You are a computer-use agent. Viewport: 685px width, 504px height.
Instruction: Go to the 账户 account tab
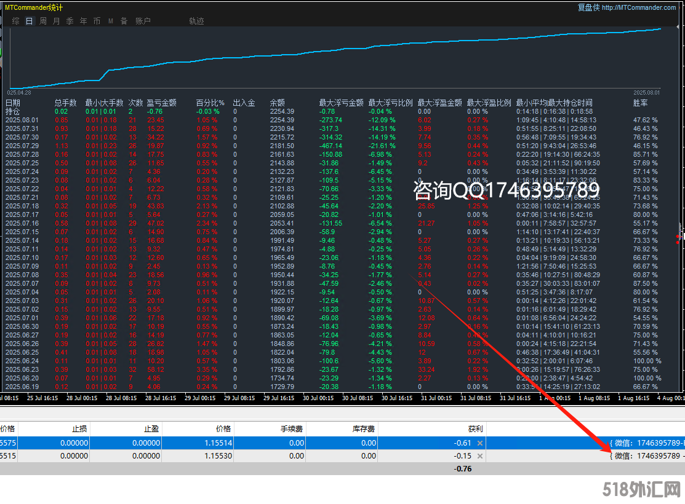coord(143,21)
